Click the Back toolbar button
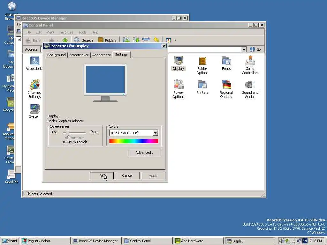This screenshot has width=327, height=245. tap(33, 41)
